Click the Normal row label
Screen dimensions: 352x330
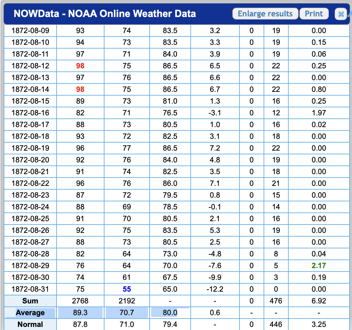tap(30, 324)
